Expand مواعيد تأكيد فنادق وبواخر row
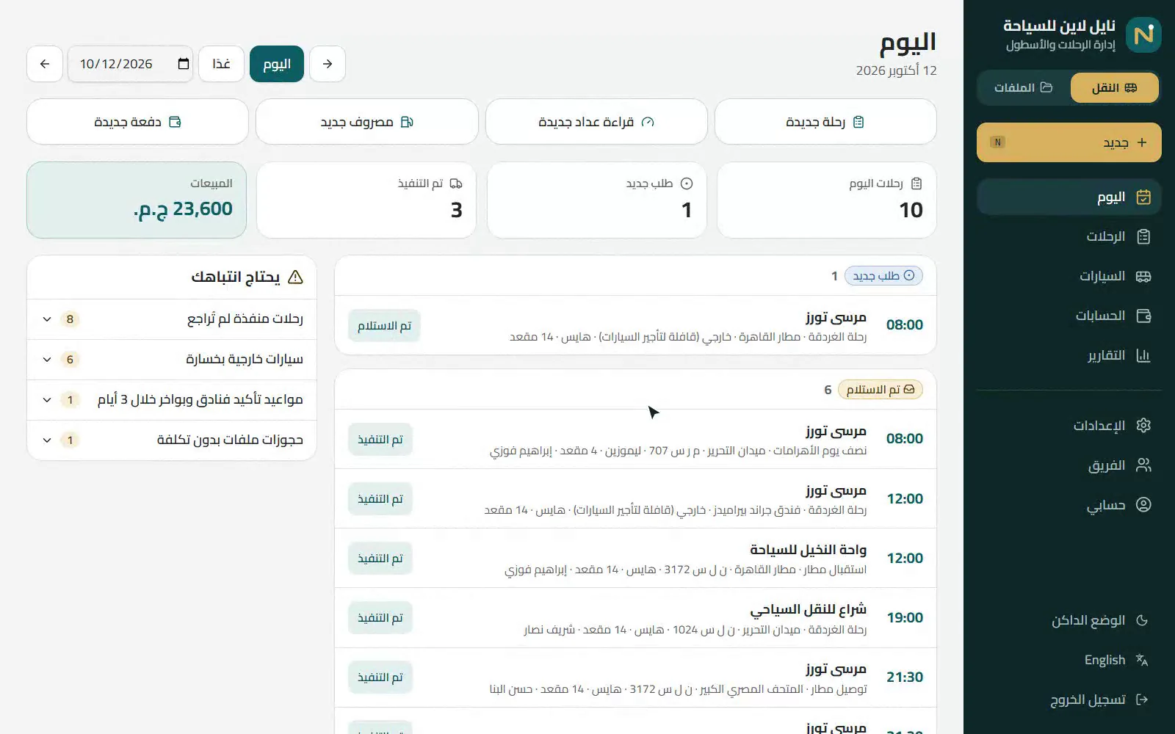This screenshot has width=1175, height=734. [172, 400]
